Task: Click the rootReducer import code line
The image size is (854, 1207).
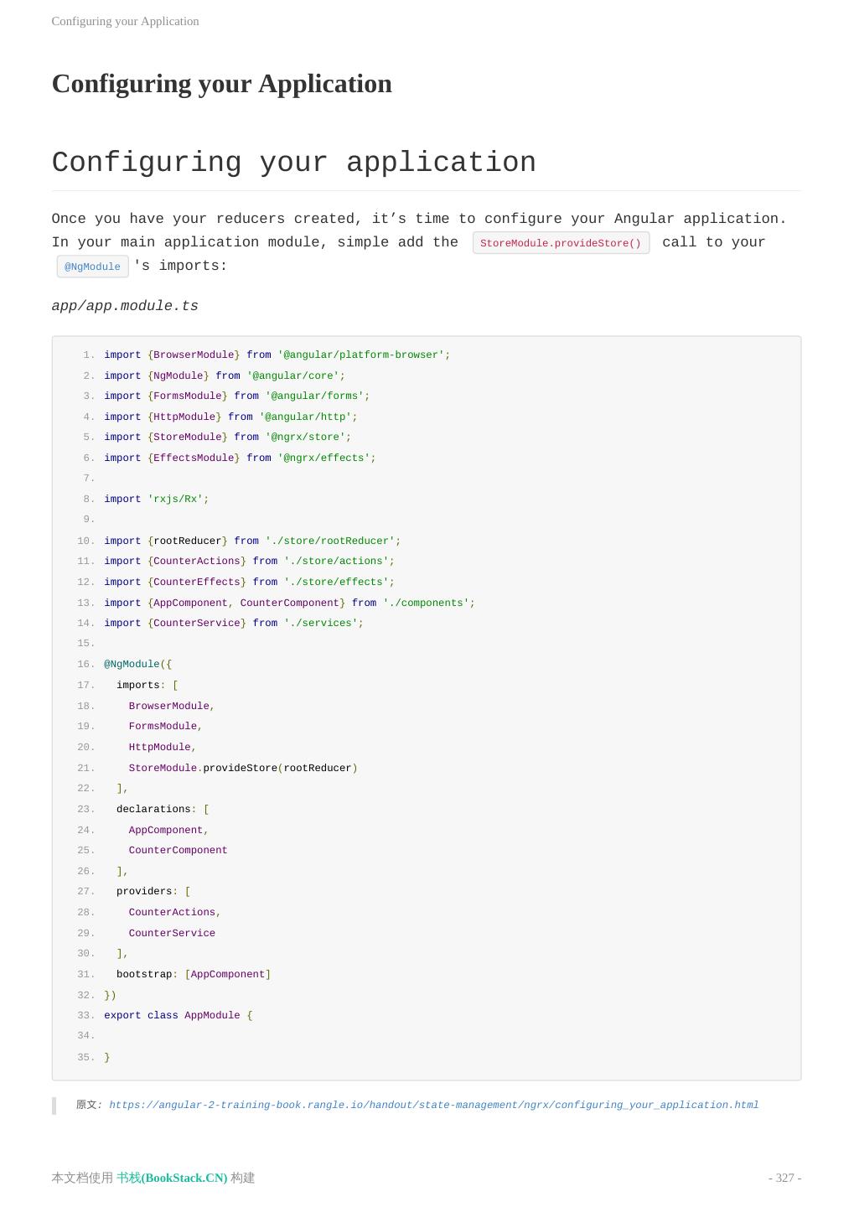Action: click(252, 541)
